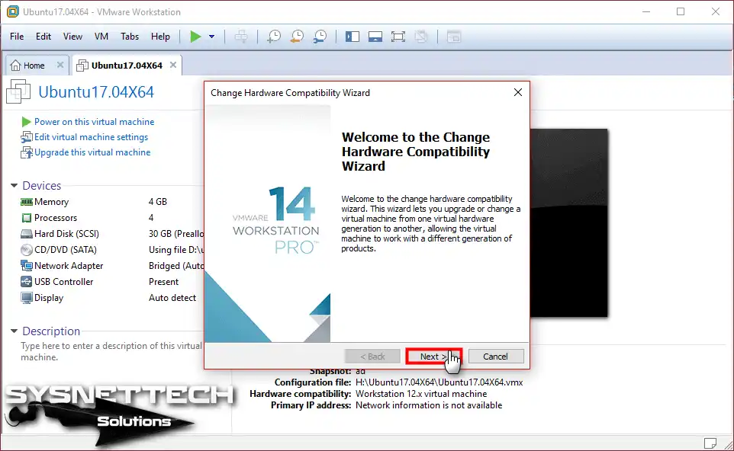Viewport: 734px width, 451px height.
Task: Click the Network Adapter icon
Action: tap(27, 265)
